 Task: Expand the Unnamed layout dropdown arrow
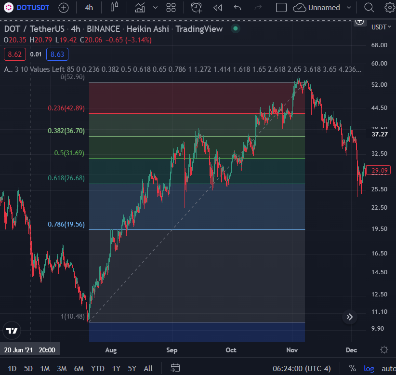click(x=349, y=8)
